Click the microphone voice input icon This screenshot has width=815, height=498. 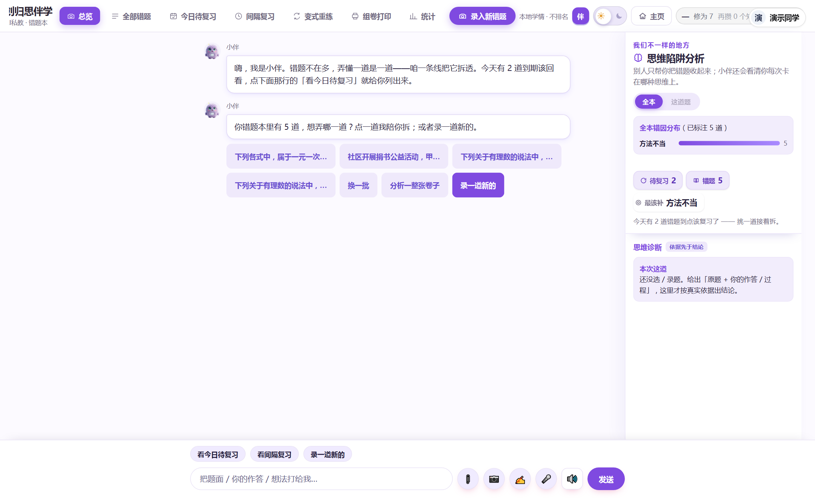point(546,479)
